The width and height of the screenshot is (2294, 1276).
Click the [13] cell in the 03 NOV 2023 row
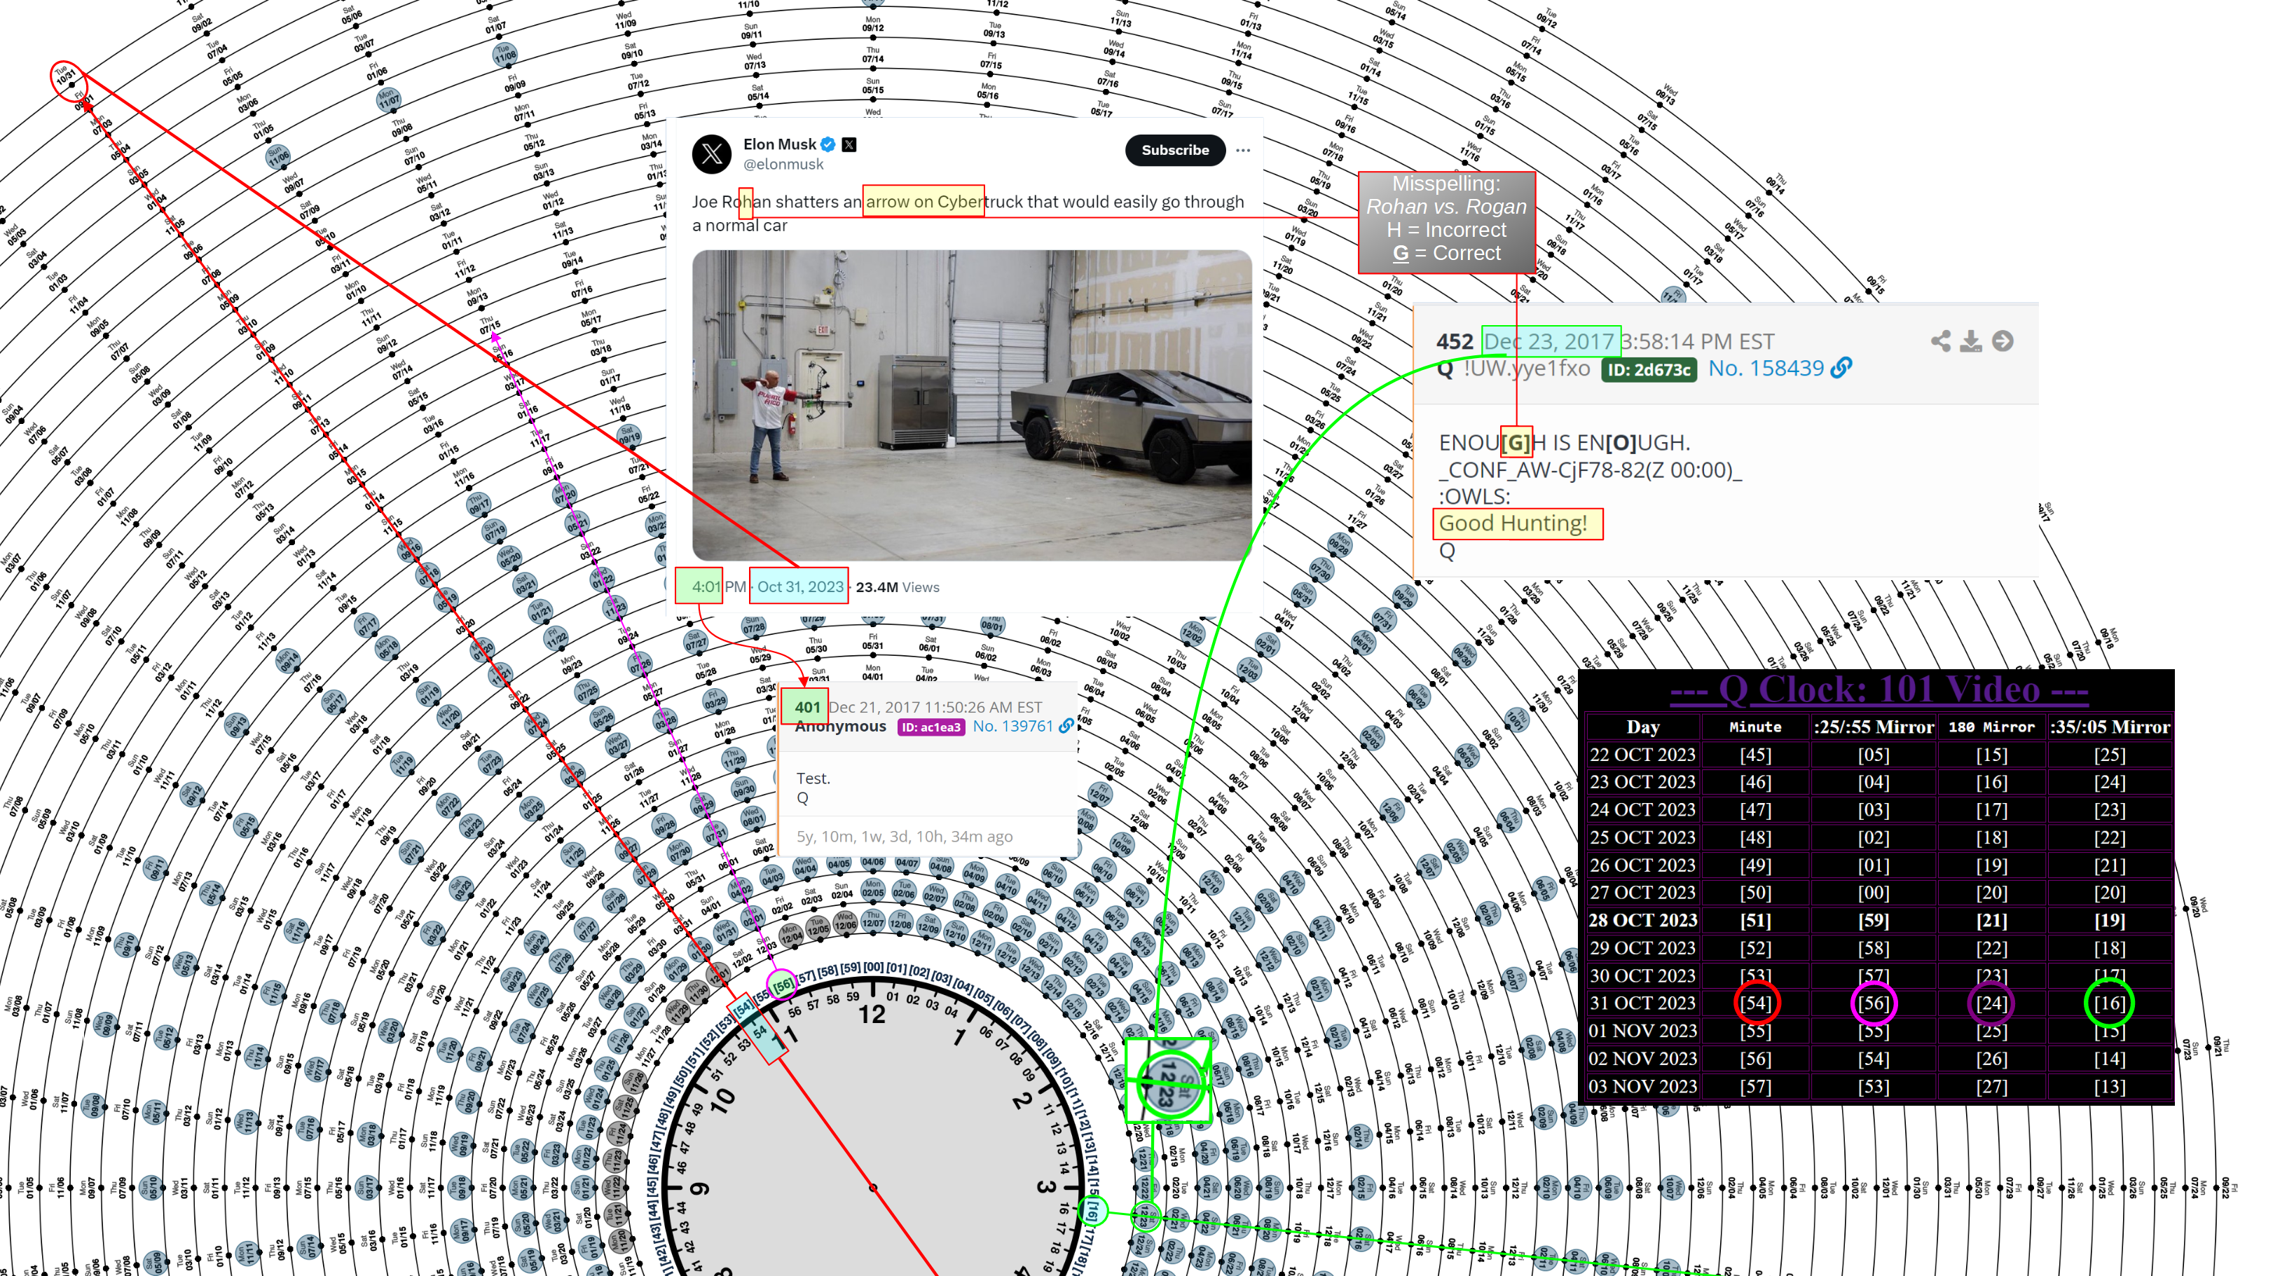pos(2109,1086)
